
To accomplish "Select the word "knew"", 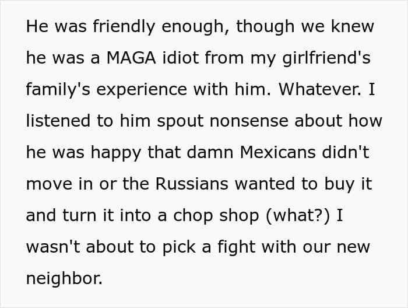I will pos(352,26).
